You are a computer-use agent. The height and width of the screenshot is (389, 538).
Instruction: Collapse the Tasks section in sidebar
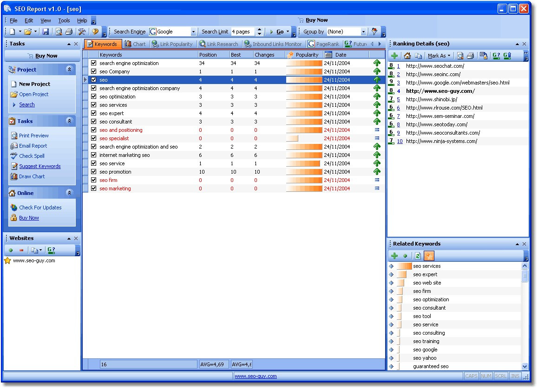pyautogui.click(x=69, y=121)
